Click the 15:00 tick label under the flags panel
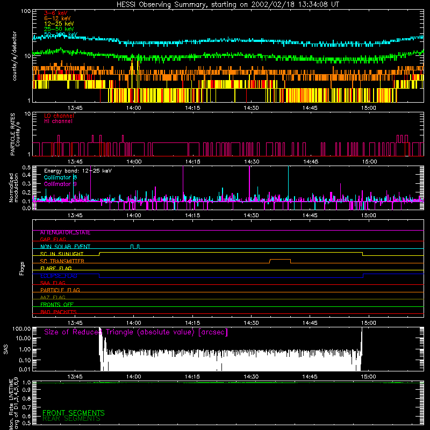430x430 pixels. [368, 323]
